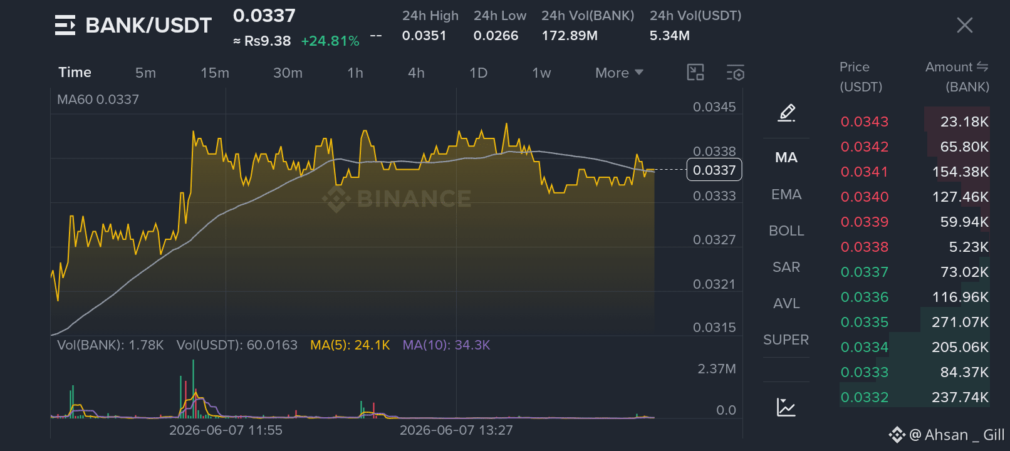Open the trading pair list menu icon
The width and height of the screenshot is (1010, 451).
(x=65, y=25)
